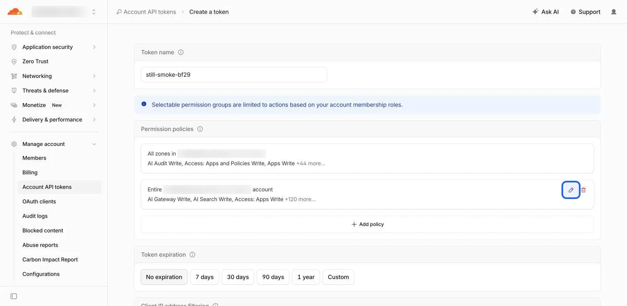Click the Token expiration info icon
Viewport: 627px width, 306px height.
coord(192,255)
